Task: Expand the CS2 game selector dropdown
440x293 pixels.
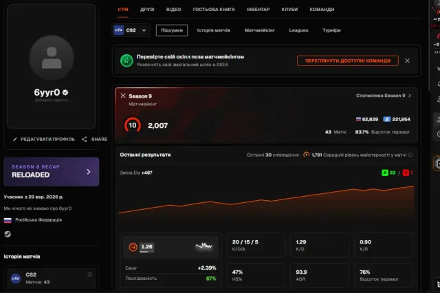Action: pyautogui.click(x=131, y=30)
